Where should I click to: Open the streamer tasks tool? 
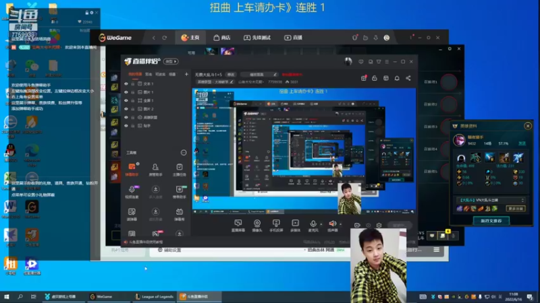click(x=179, y=170)
